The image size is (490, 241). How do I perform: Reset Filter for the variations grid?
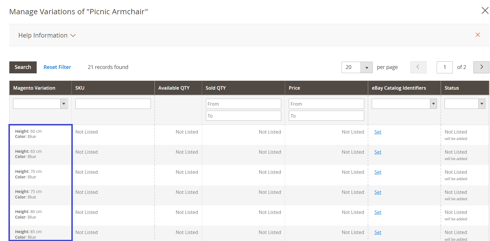[x=57, y=67]
